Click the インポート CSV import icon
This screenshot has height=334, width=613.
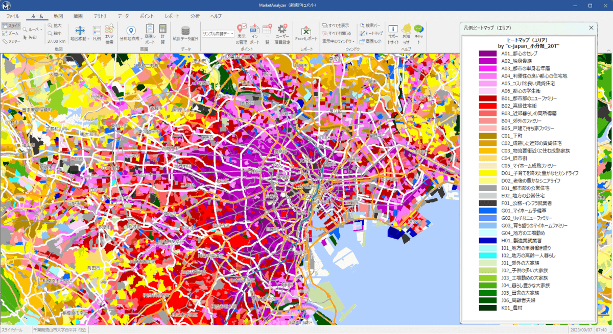tap(254, 34)
